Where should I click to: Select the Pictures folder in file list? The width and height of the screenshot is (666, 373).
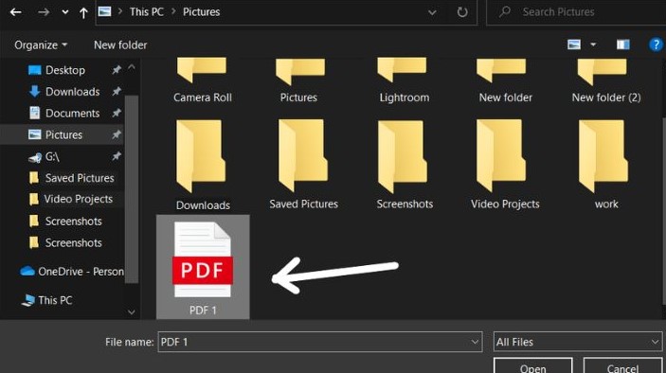299,80
